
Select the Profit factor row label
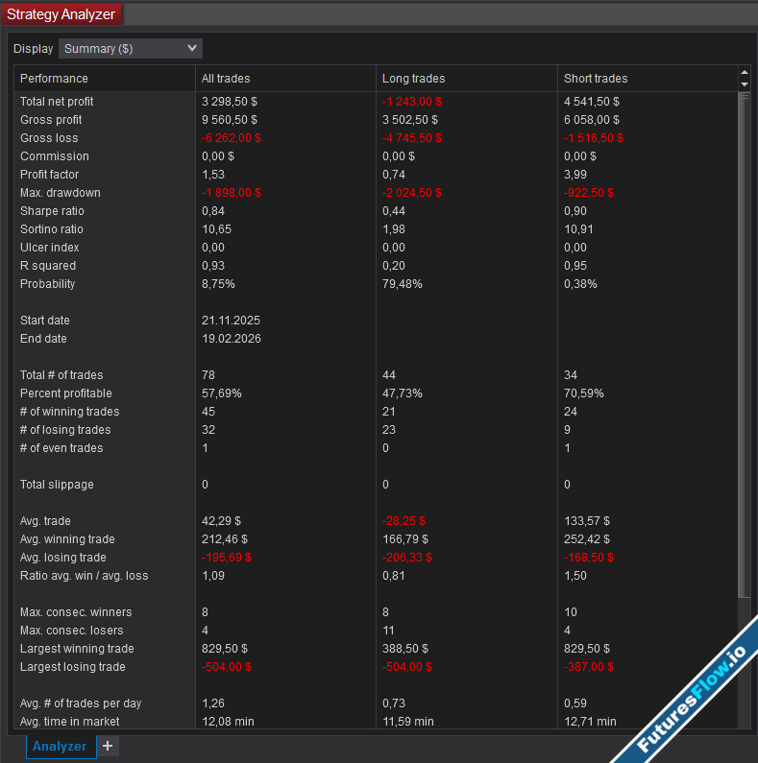tap(49, 175)
